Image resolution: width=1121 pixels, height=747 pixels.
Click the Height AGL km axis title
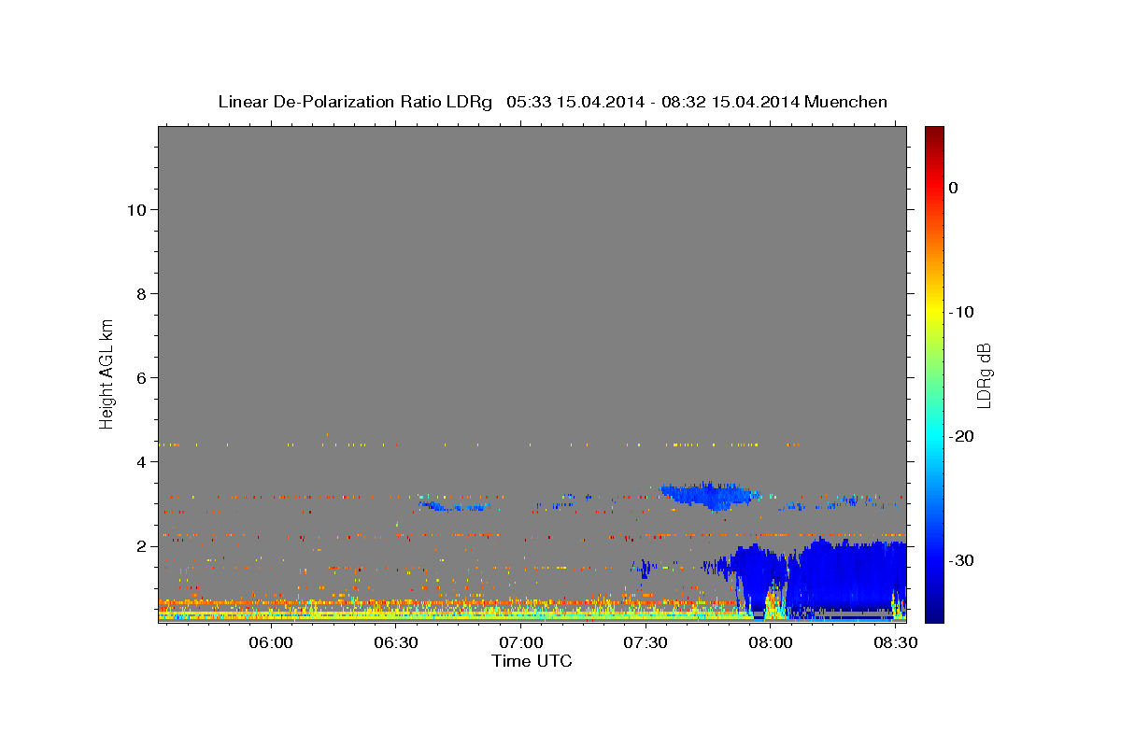pos(106,373)
